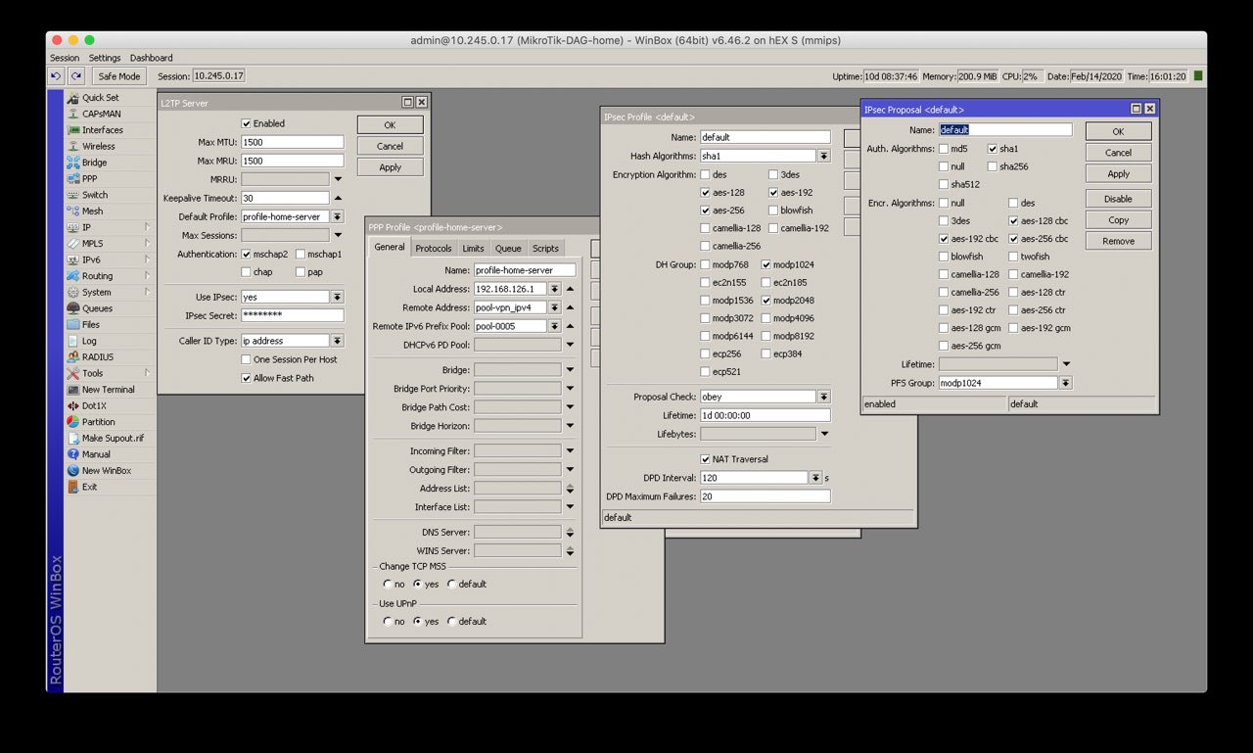Open Use IPsec dropdown

point(337,297)
